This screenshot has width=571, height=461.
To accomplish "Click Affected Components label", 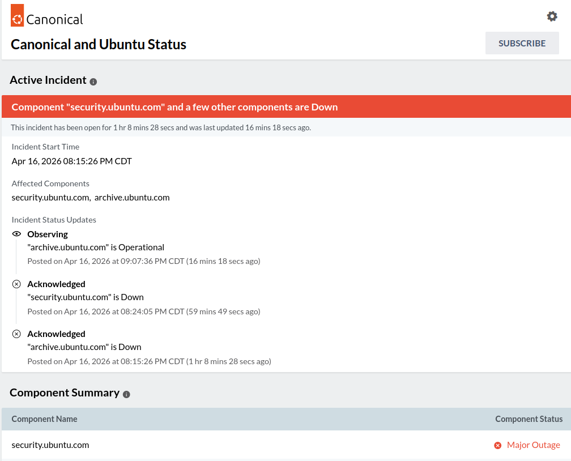I will [x=50, y=183].
